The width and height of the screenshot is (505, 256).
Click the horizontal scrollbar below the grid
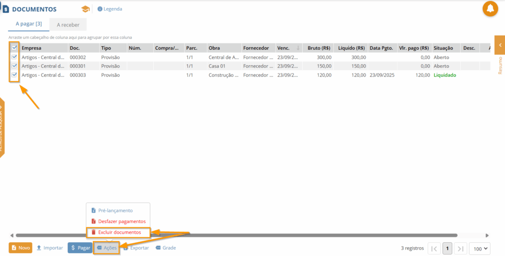tap(237, 235)
